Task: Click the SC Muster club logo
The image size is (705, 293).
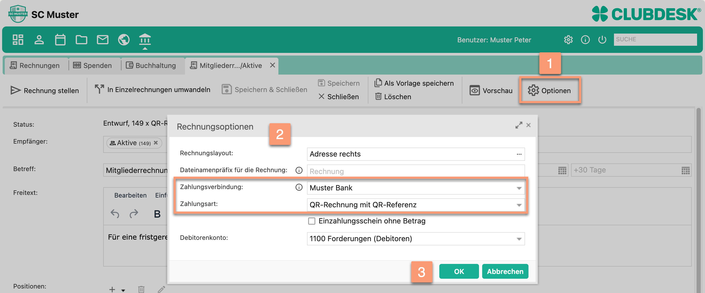Action: tap(18, 14)
